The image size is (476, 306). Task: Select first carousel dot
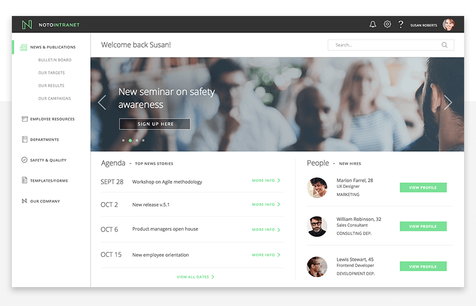coord(123,140)
